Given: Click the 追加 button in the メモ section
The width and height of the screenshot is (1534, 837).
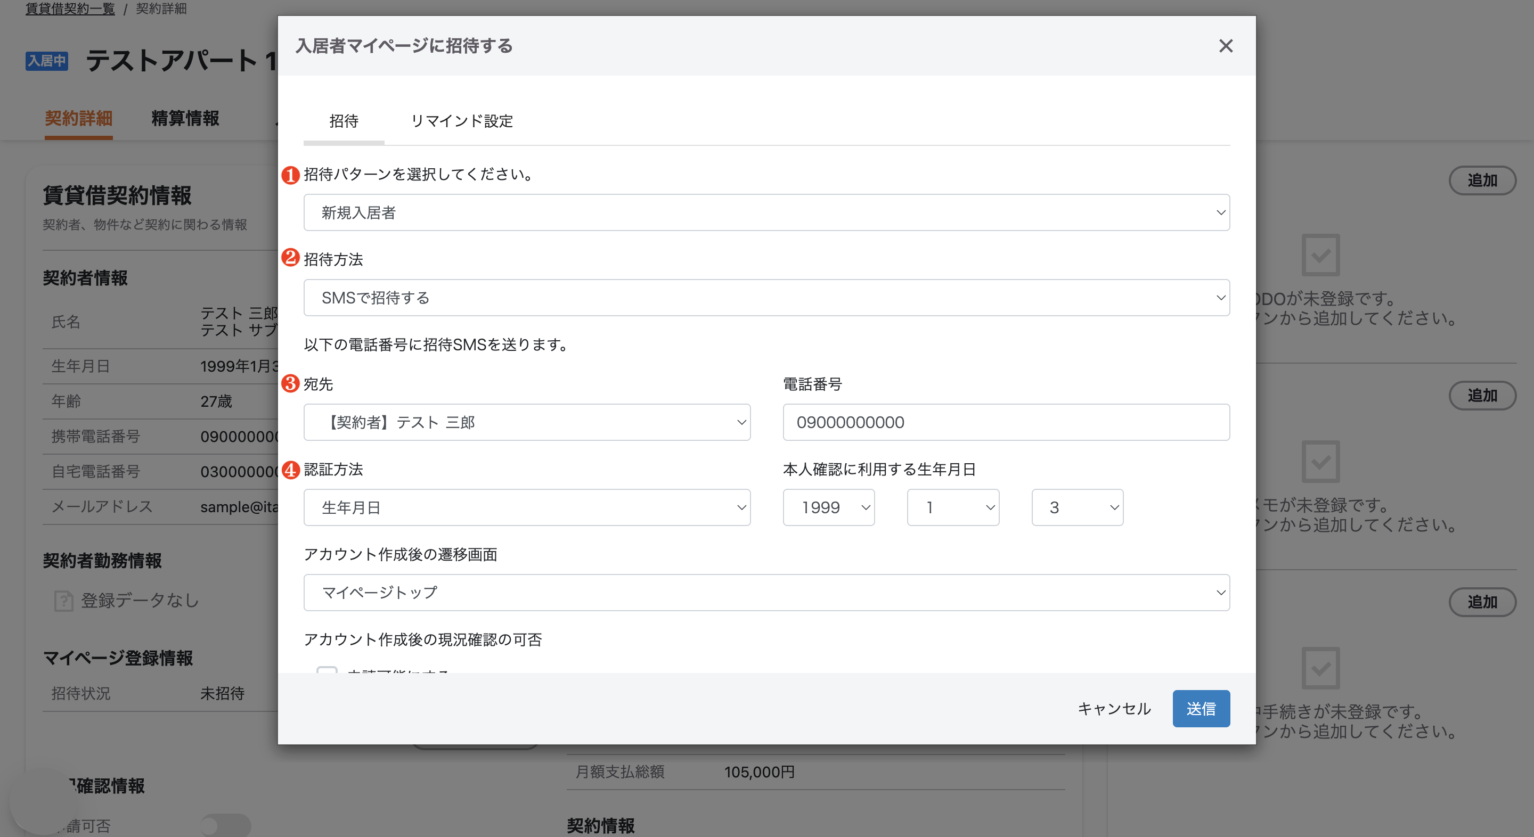Looking at the screenshot, I should click(1482, 395).
